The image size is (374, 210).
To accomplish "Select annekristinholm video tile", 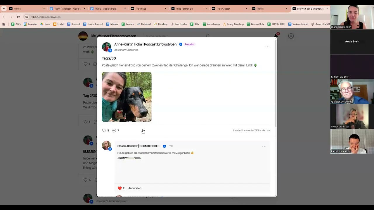I will [352, 17].
